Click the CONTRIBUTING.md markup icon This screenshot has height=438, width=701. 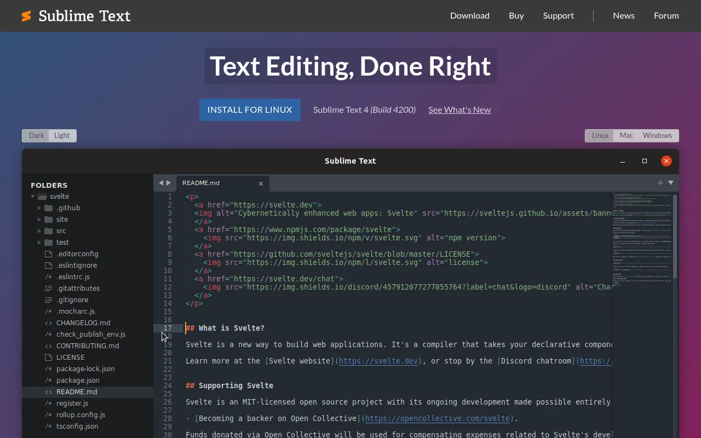tap(48, 346)
